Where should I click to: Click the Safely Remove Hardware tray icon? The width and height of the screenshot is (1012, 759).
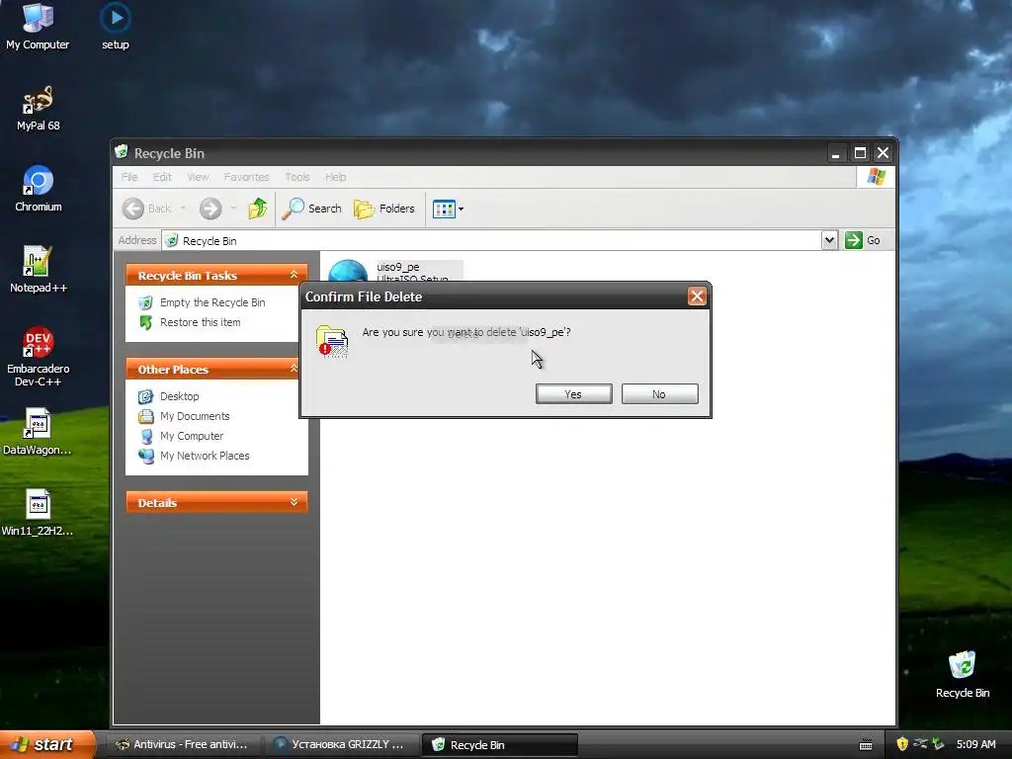938,744
